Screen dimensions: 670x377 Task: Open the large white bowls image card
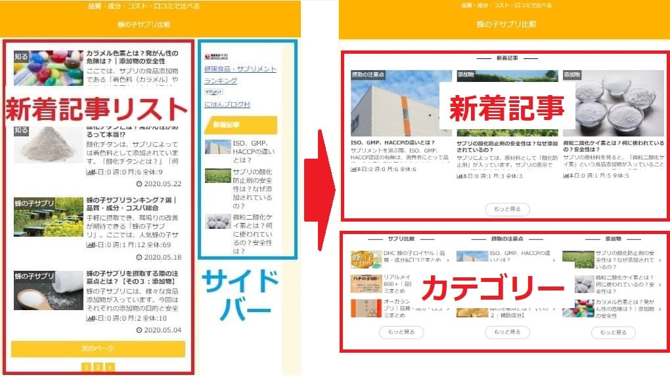click(614, 103)
